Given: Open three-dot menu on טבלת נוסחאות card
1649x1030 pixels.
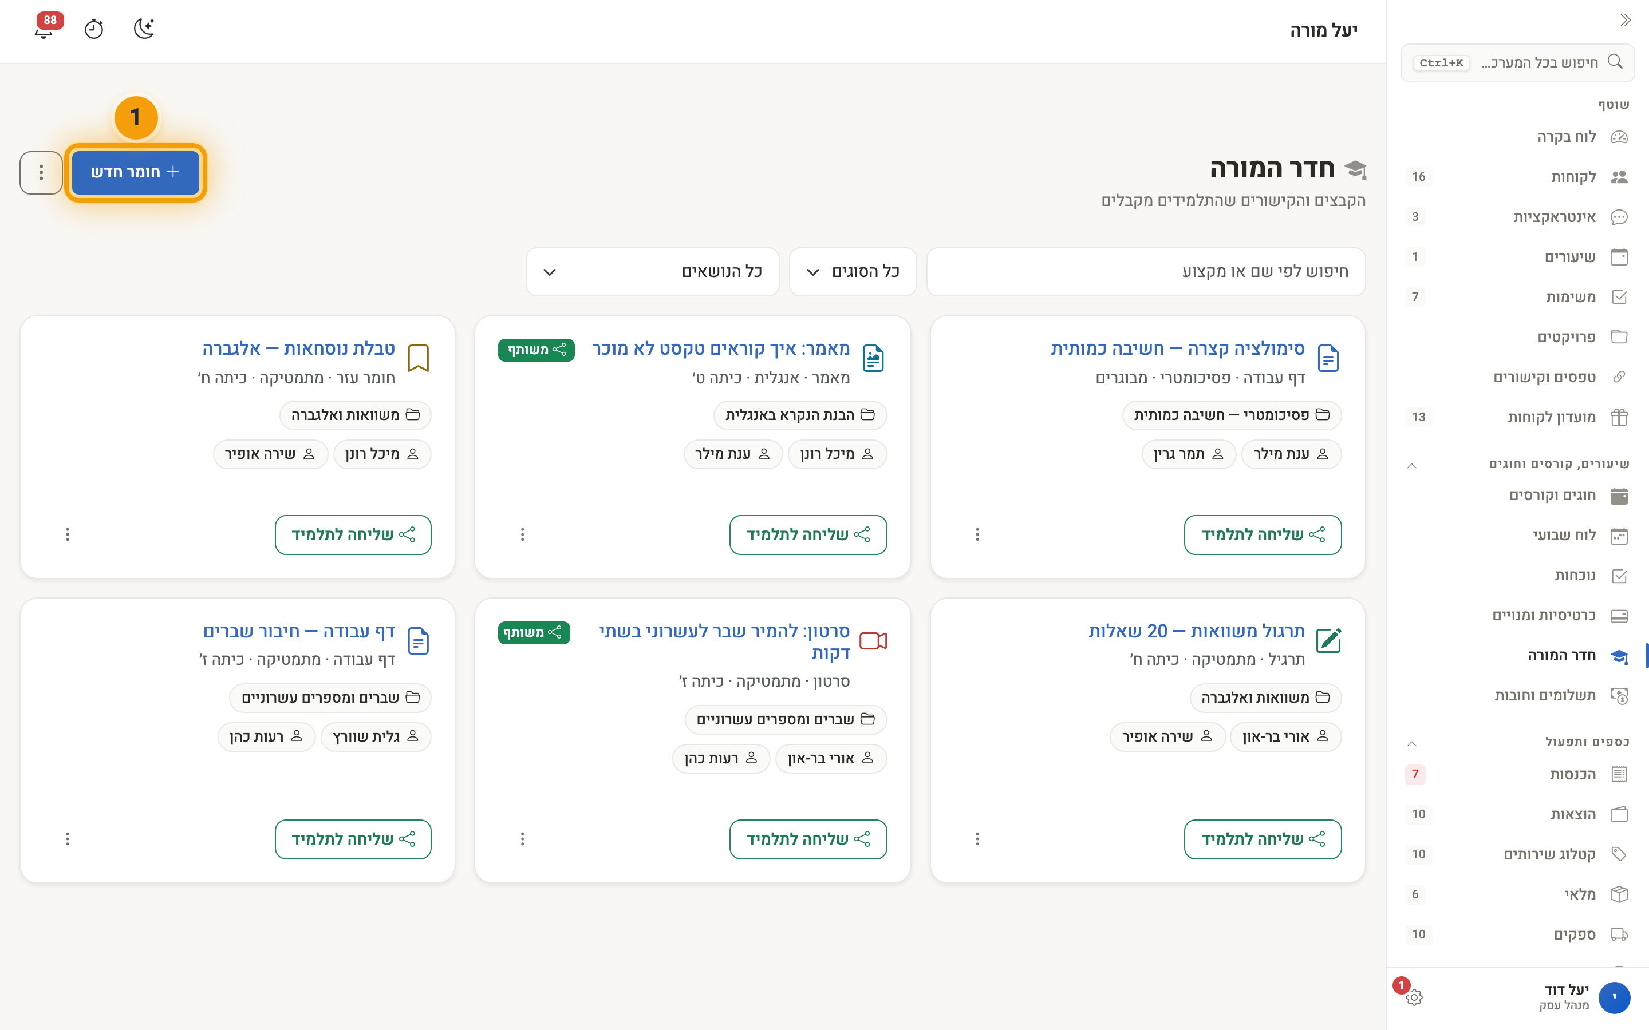Looking at the screenshot, I should point(68,535).
